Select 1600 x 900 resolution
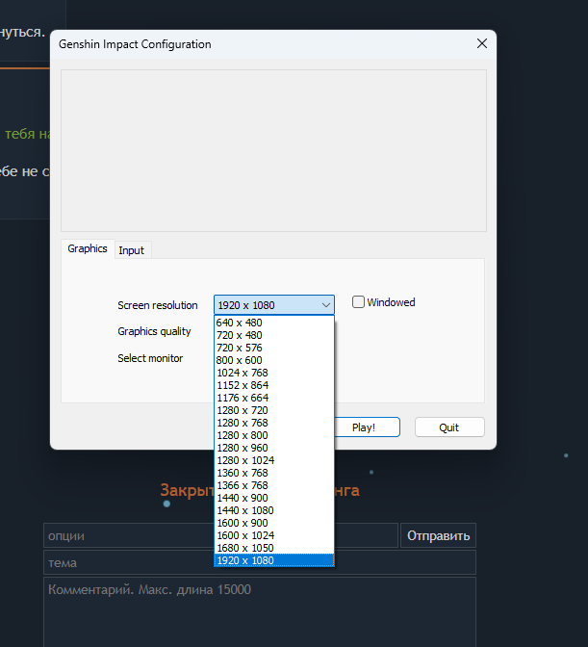 [274, 523]
